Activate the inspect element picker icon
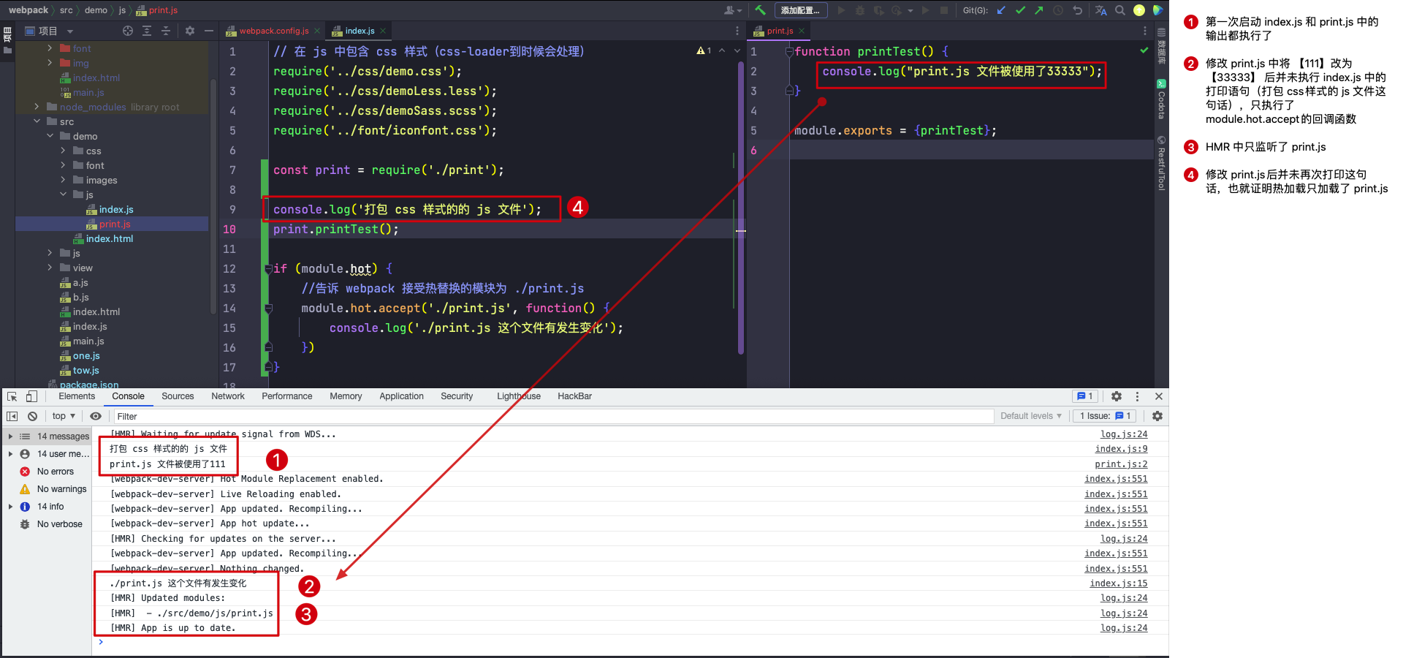Viewport: 1403px width, 658px height. [12, 396]
